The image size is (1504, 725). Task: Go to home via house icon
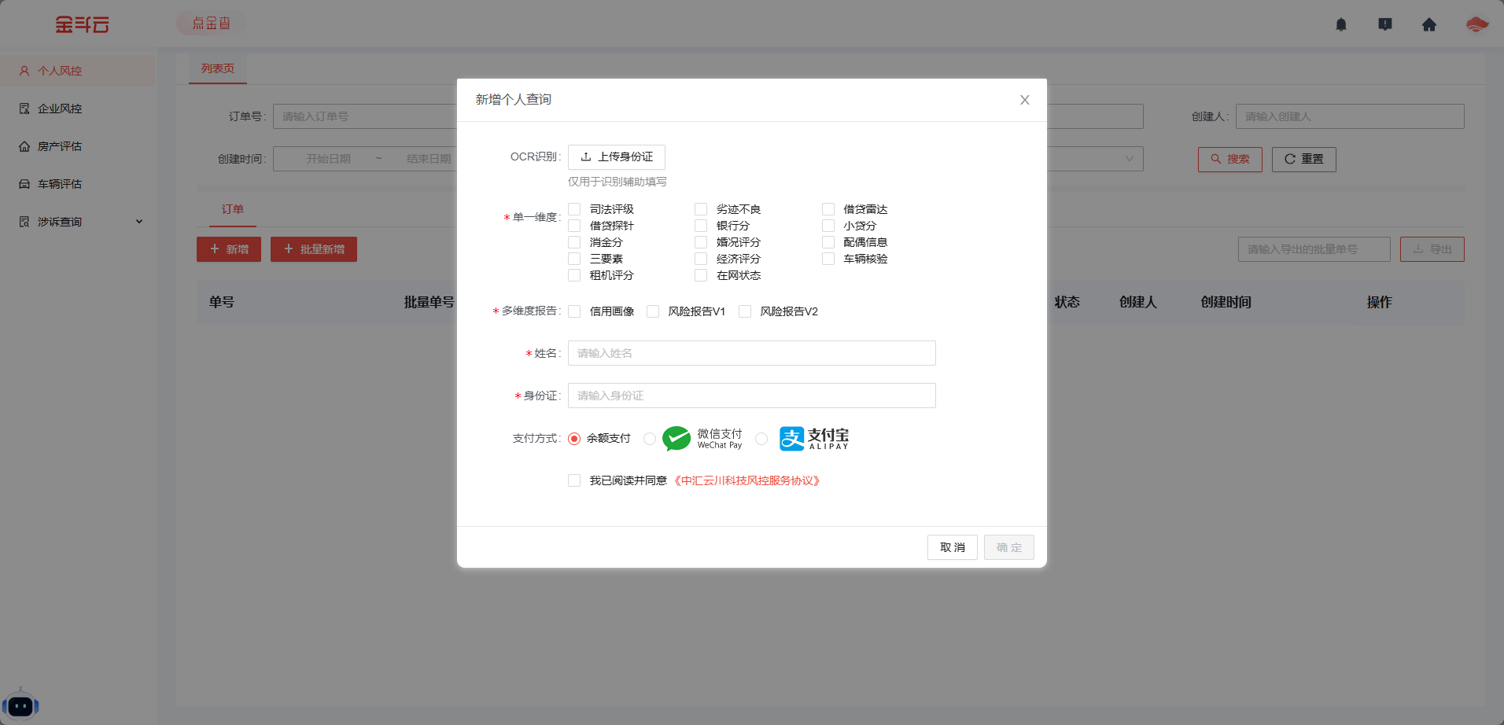tap(1429, 24)
